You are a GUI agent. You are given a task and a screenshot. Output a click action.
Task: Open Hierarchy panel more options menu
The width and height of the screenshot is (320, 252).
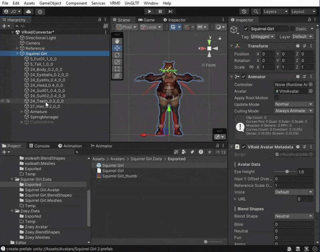(x=105, y=20)
